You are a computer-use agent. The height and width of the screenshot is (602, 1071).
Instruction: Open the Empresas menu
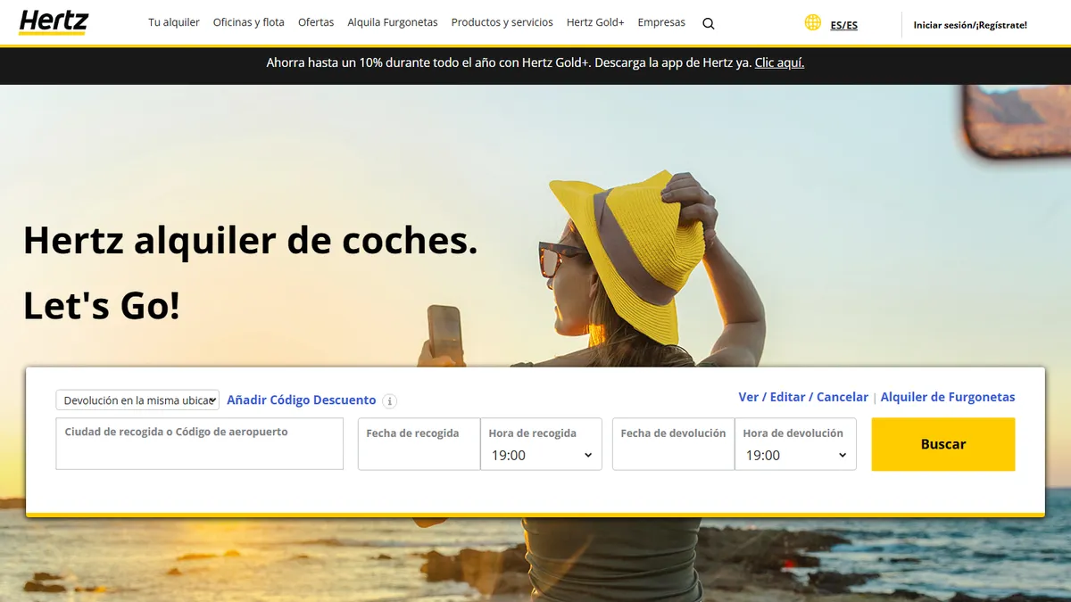[x=661, y=22]
